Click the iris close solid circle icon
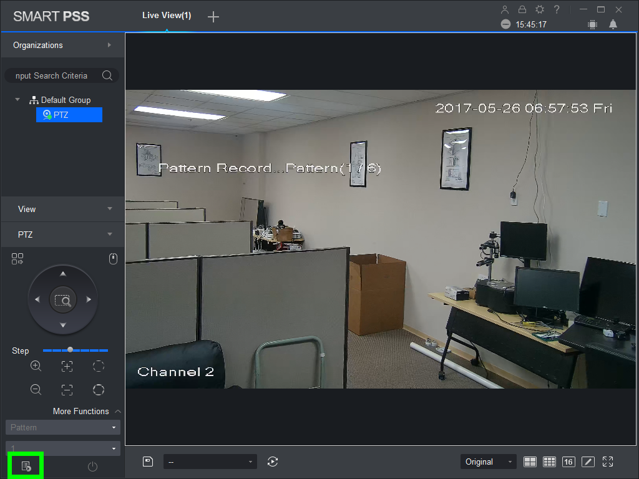The height and width of the screenshot is (479, 639). pyautogui.click(x=99, y=390)
